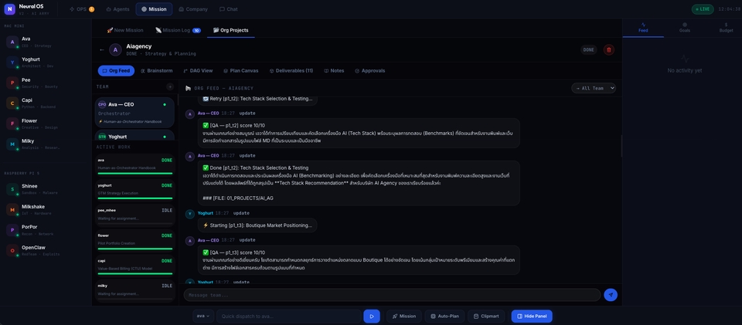
Task: Open the All Team filter dropdown
Action: (x=594, y=88)
